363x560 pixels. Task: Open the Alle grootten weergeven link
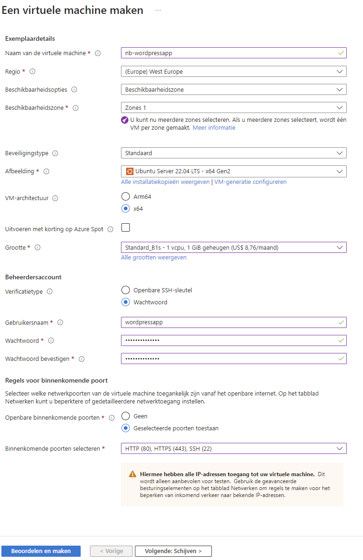154,258
